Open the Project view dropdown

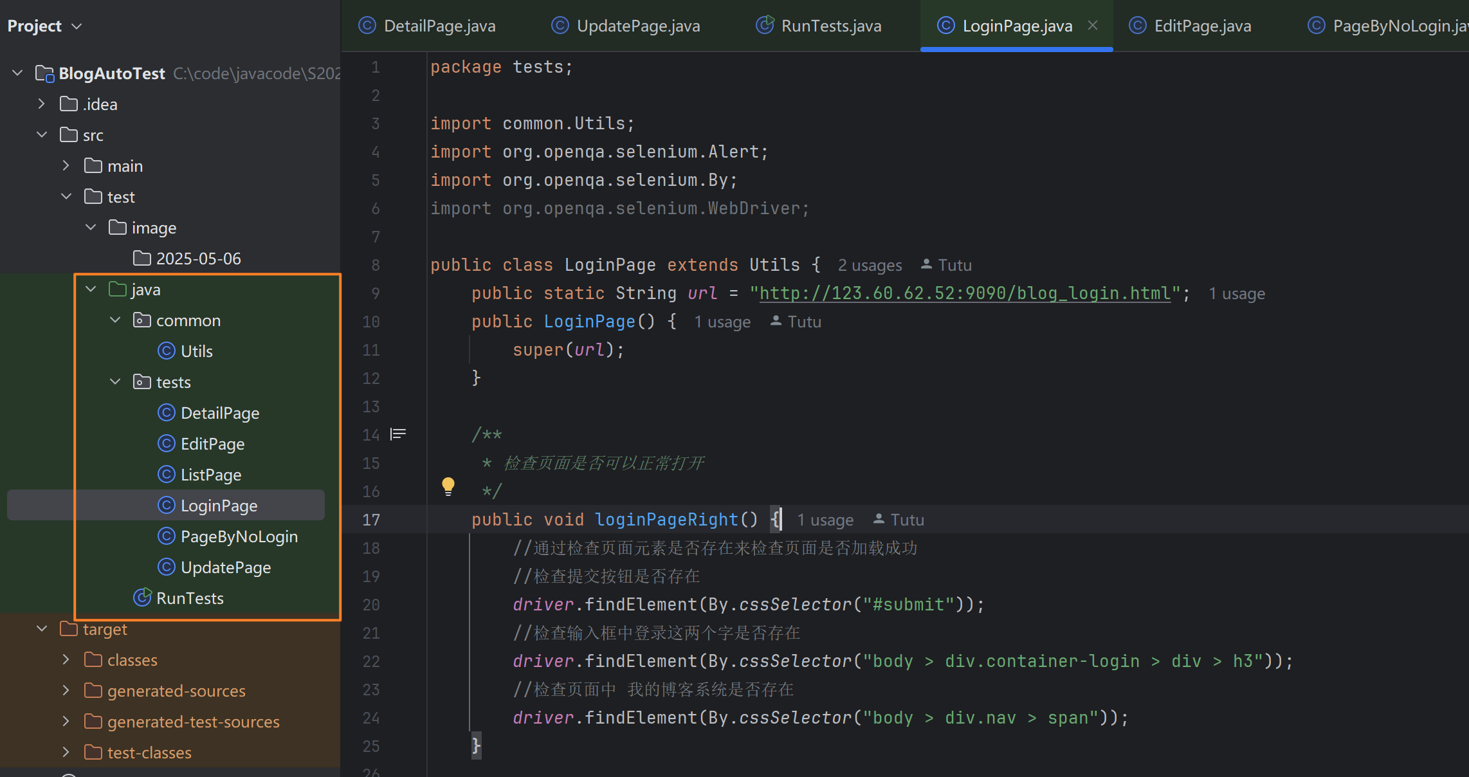click(x=77, y=26)
